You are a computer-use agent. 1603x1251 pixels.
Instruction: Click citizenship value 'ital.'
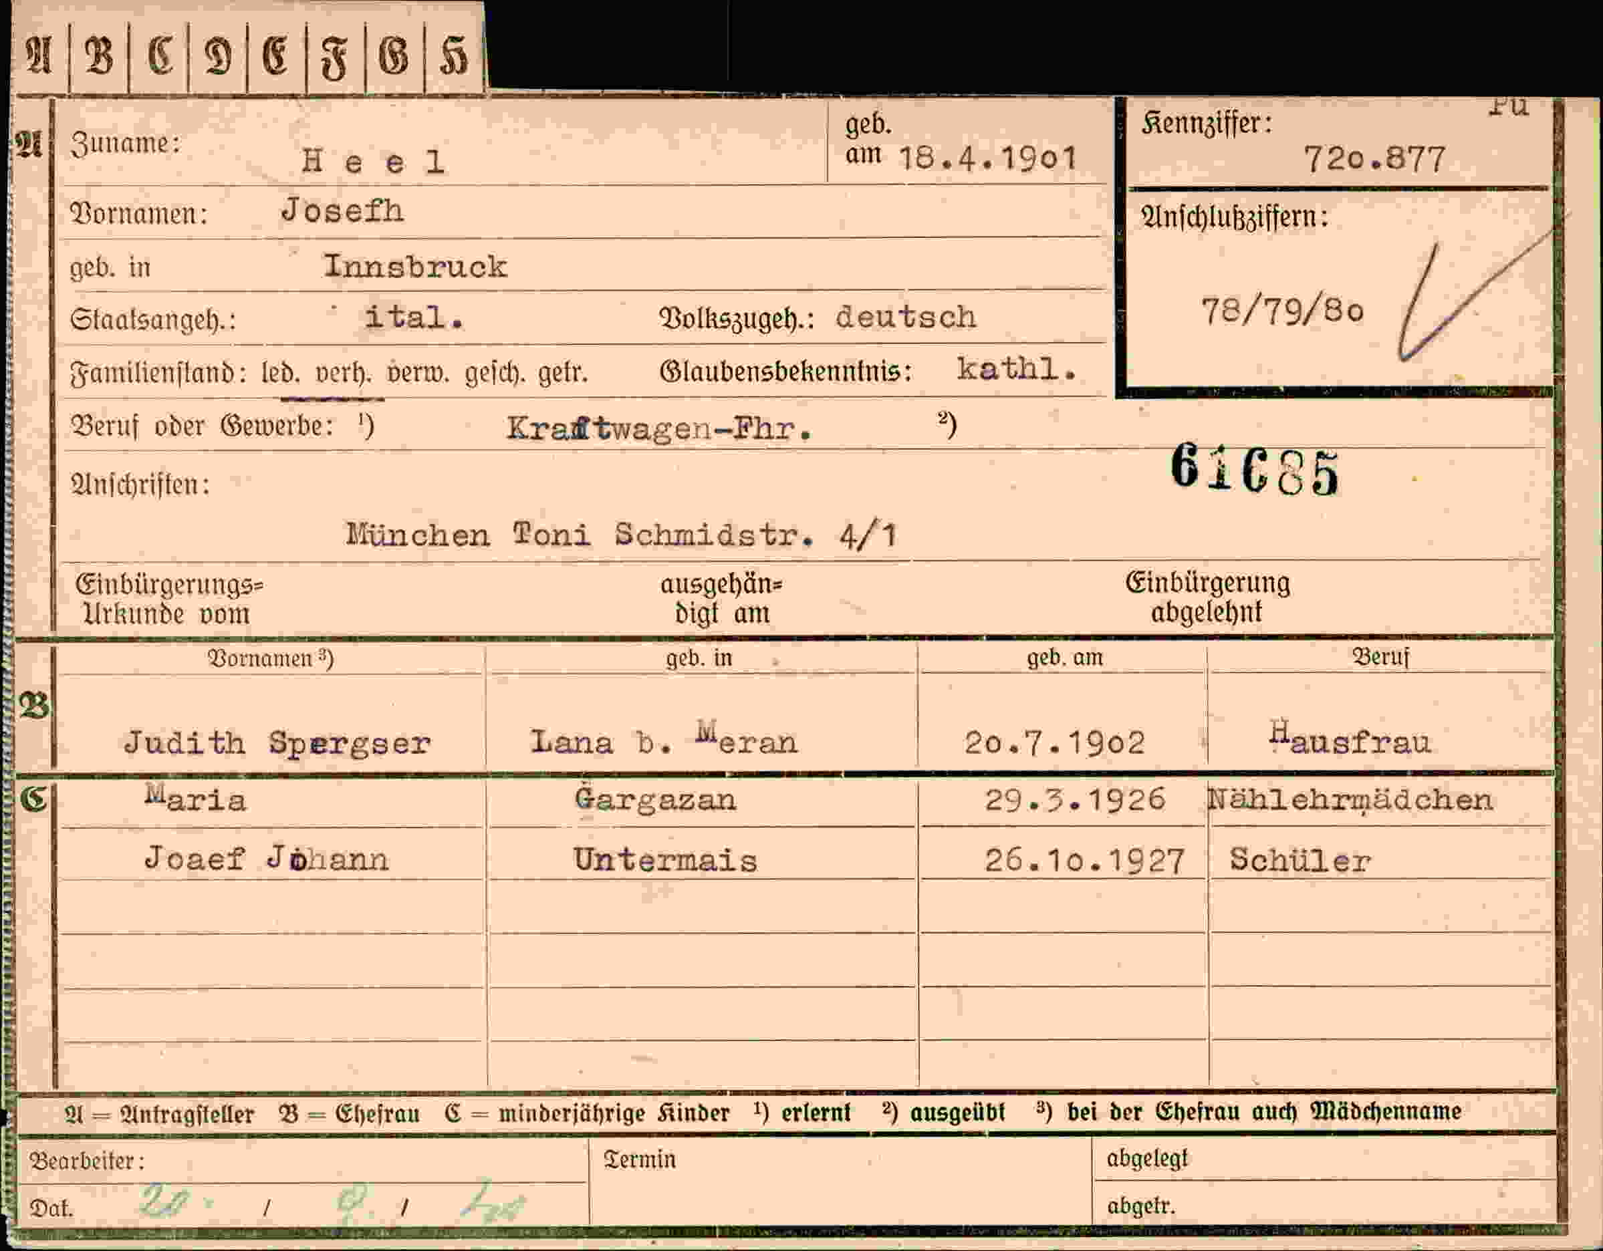point(414,317)
